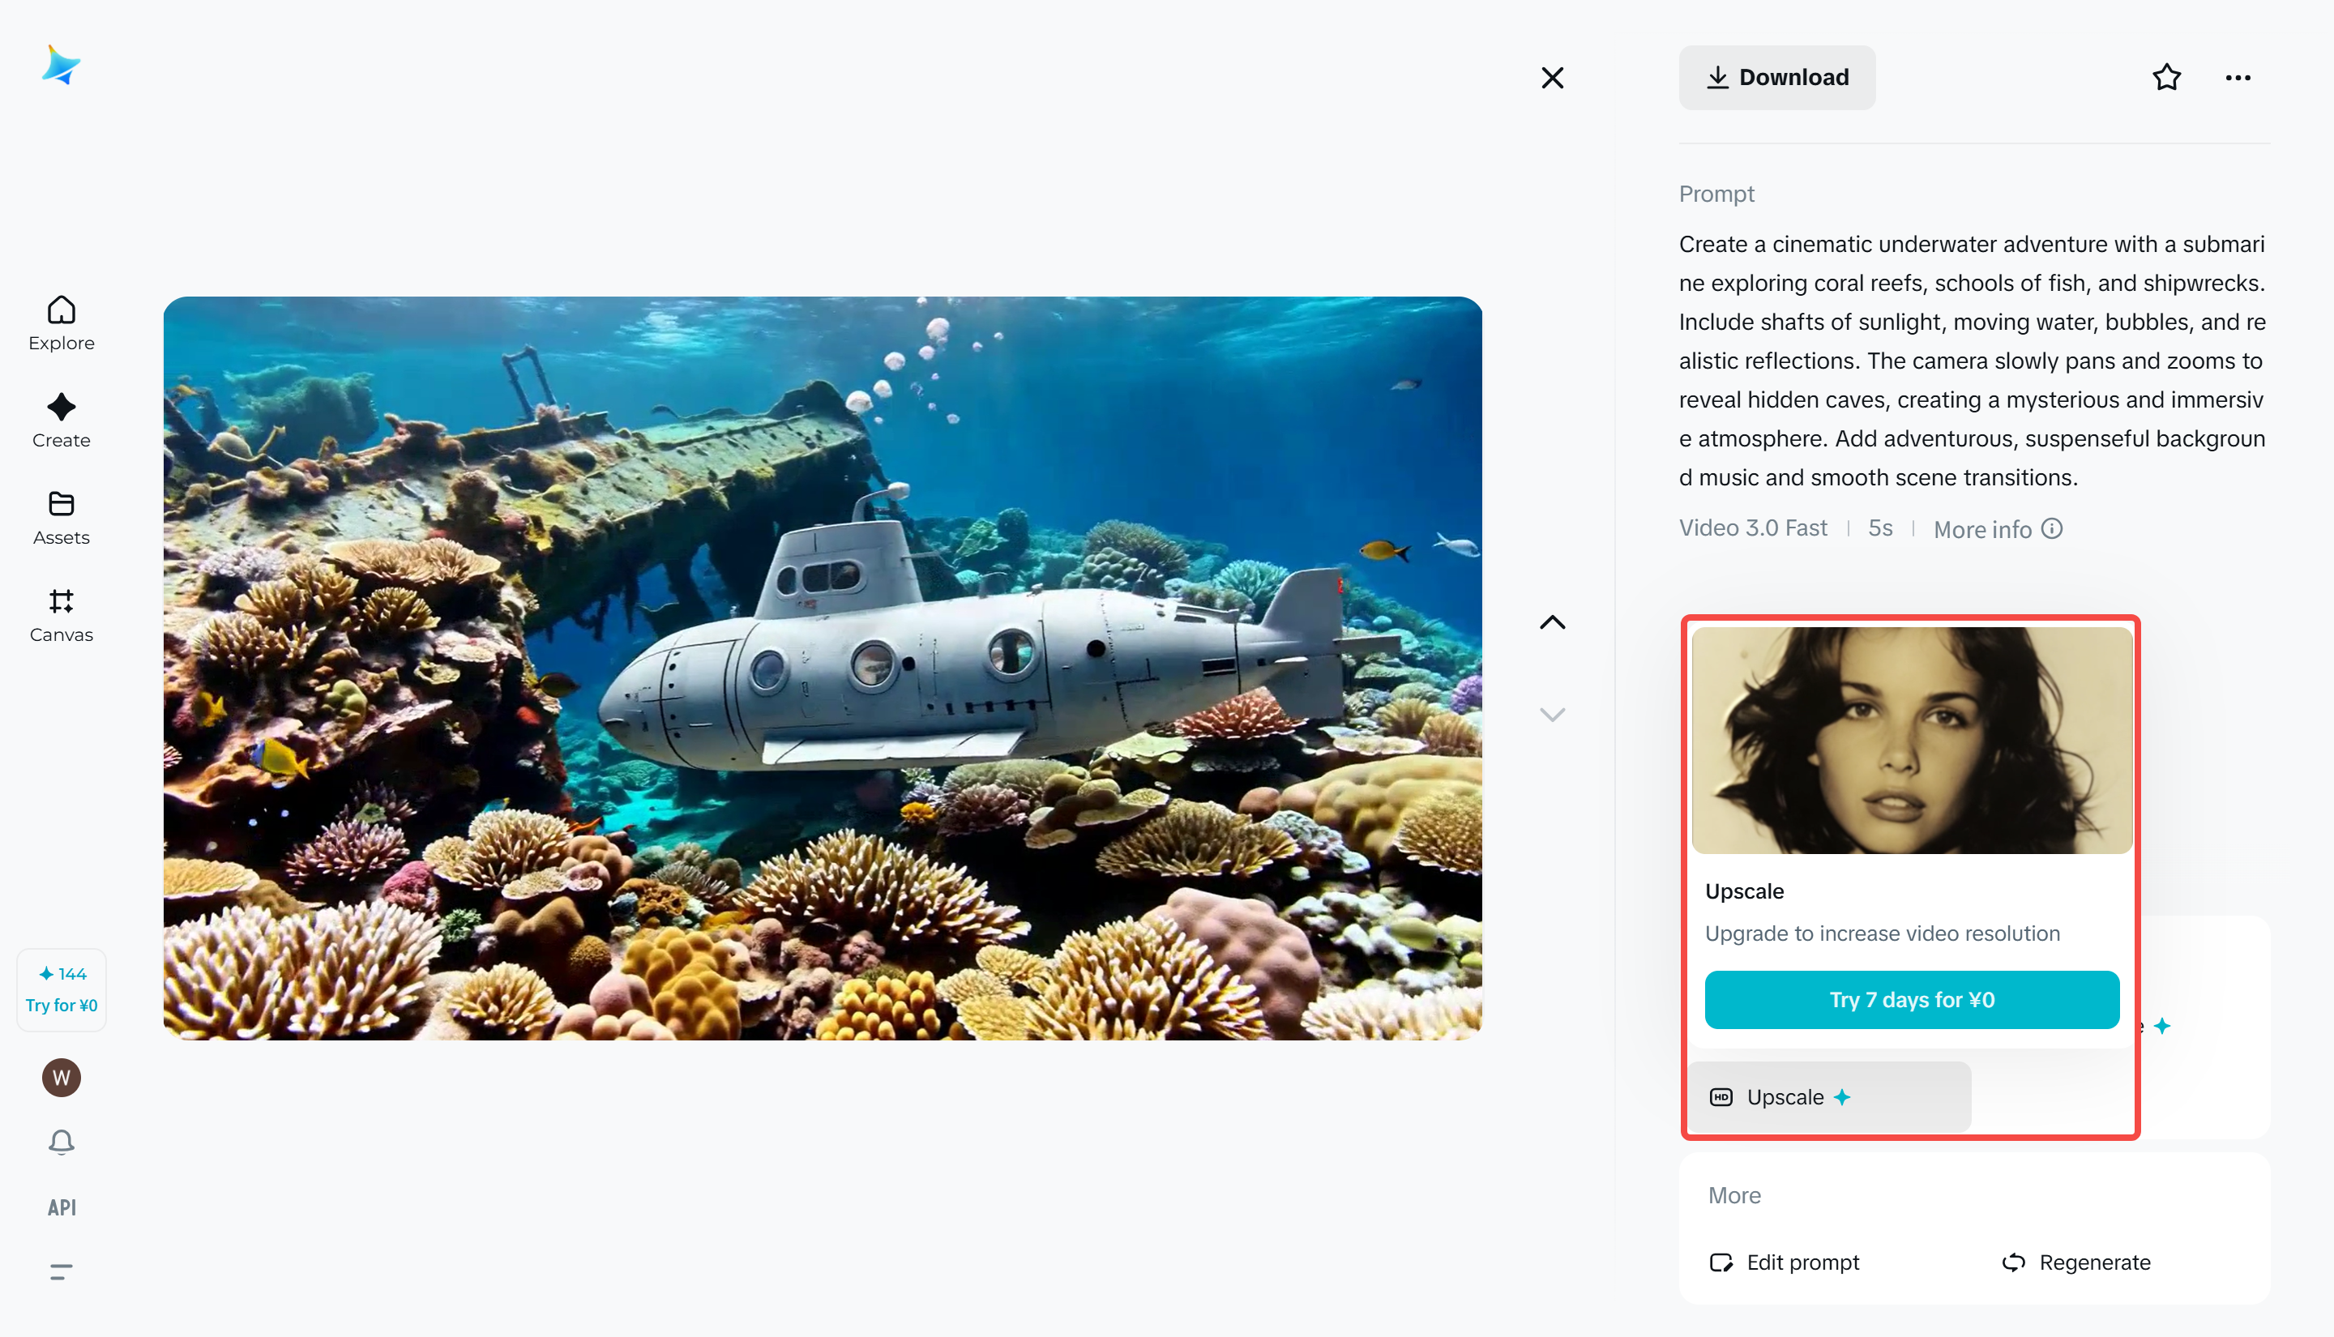The height and width of the screenshot is (1337, 2334).
Task: Download the generated video
Action: click(x=1776, y=77)
